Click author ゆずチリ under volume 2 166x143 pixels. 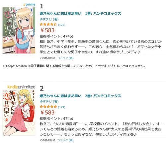pyautogui.click(x=49, y=102)
